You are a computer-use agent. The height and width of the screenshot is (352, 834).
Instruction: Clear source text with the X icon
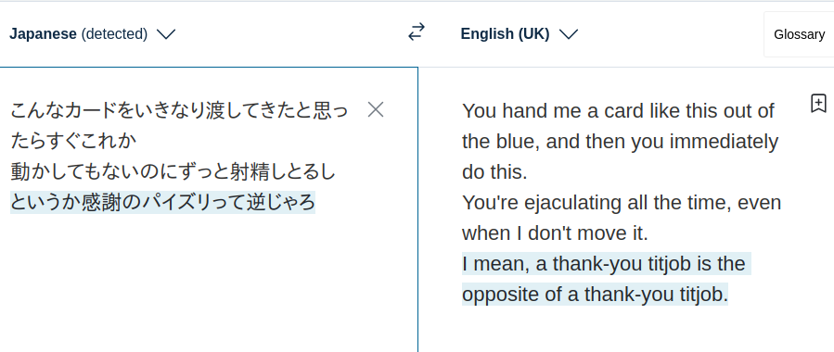[376, 110]
